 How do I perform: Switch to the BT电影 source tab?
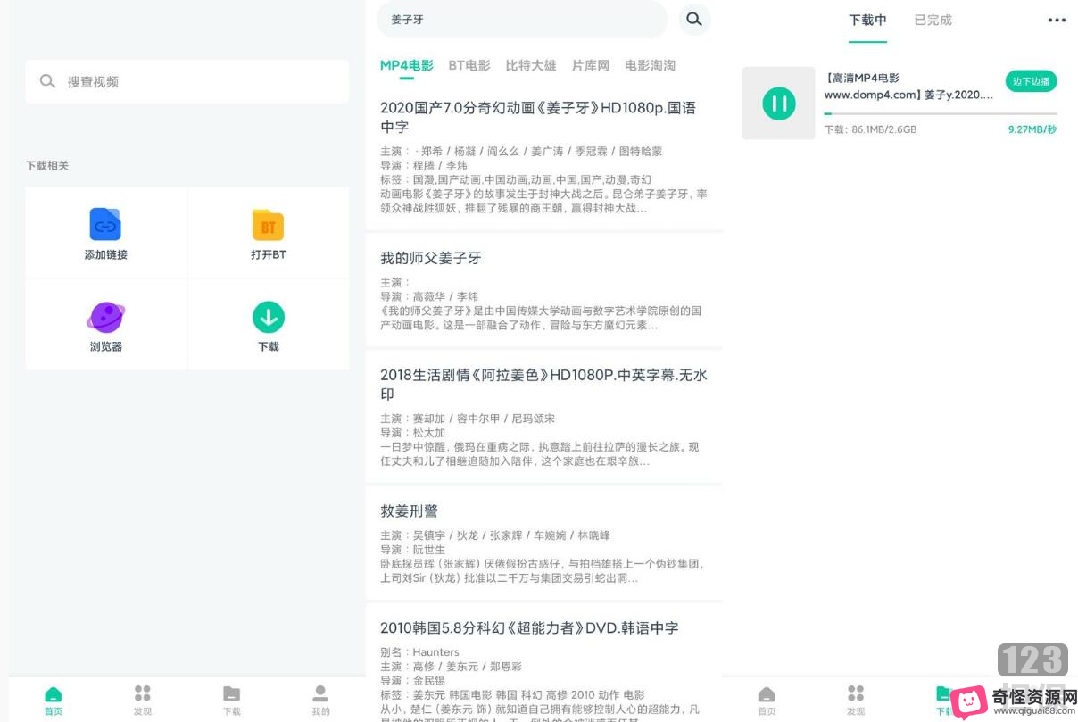pyautogui.click(x=469, y=65)
